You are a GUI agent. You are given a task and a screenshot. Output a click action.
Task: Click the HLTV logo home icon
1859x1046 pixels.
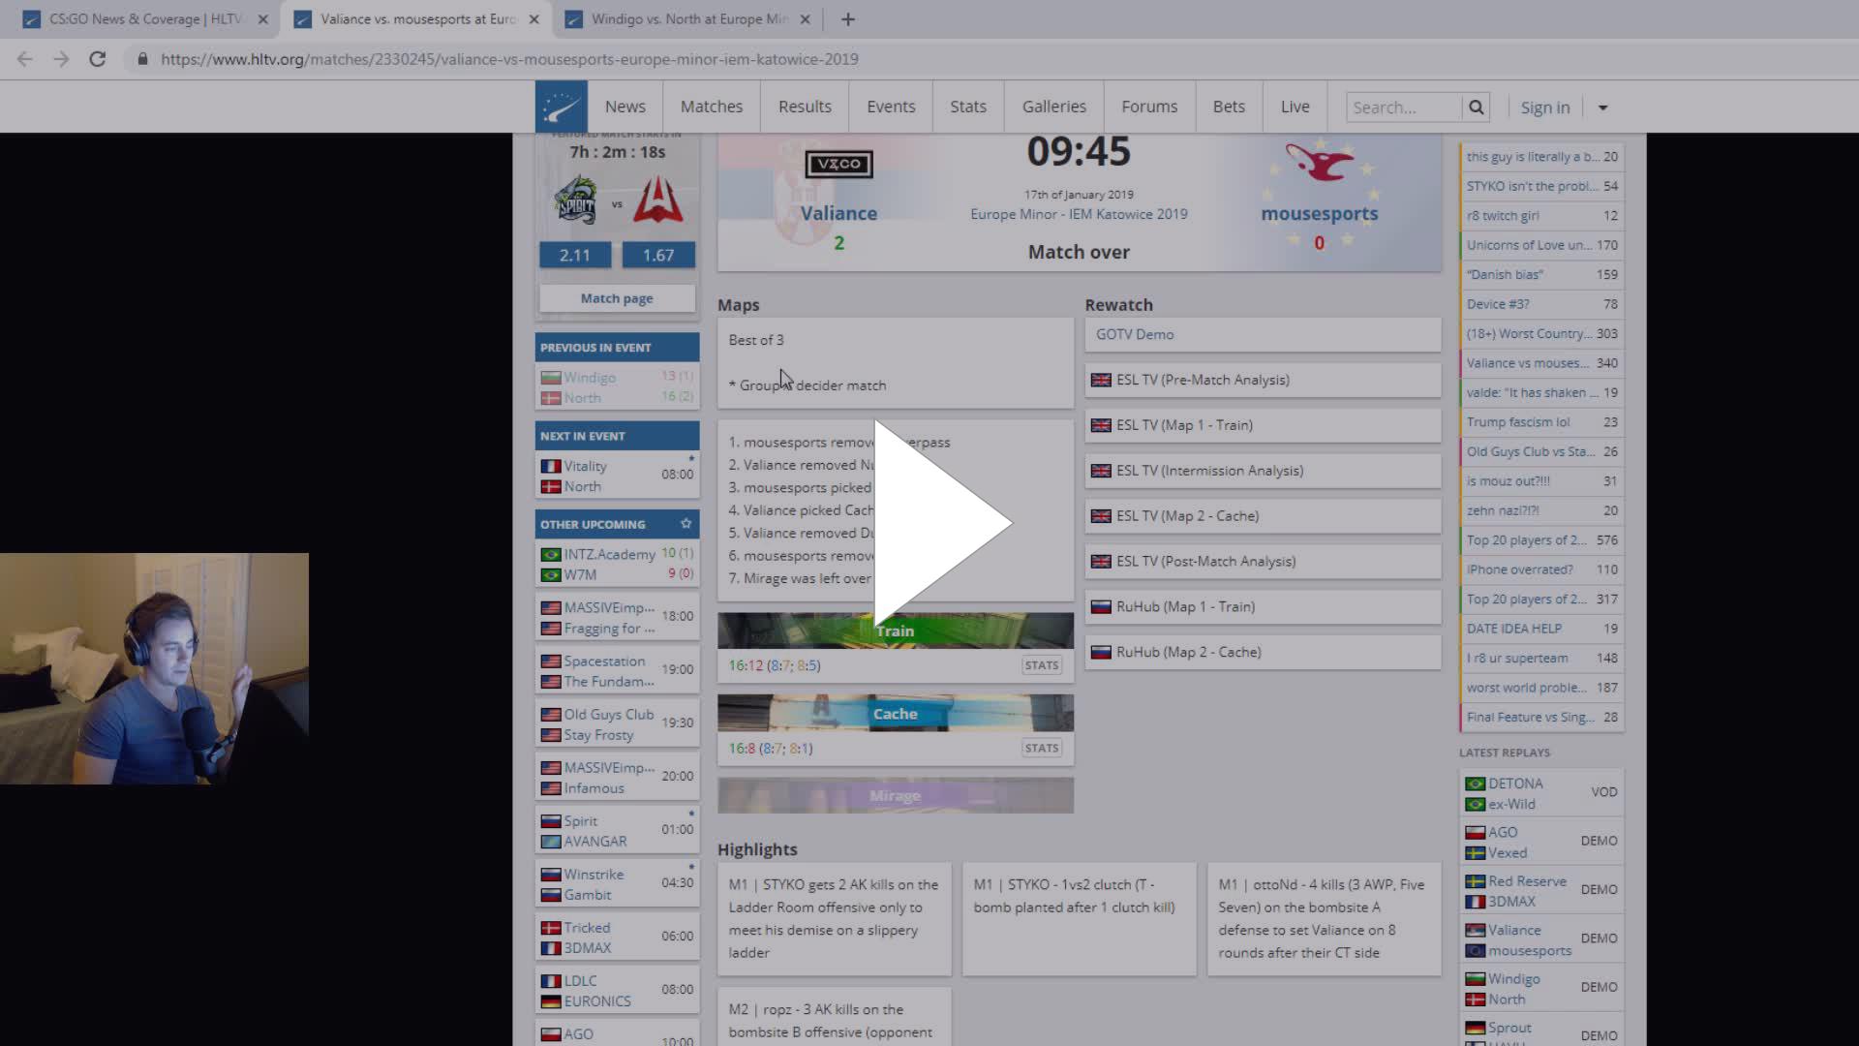click(561, 107)
